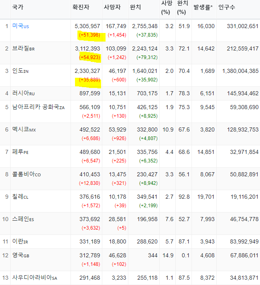Click Peru confirmed count 489,680
Screen dimensions: 260x285
pos(90,152)
